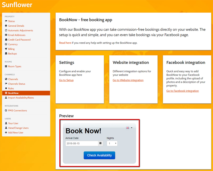Select Add New User
Viewport: 213px width, 171px height.
(16, 133)
